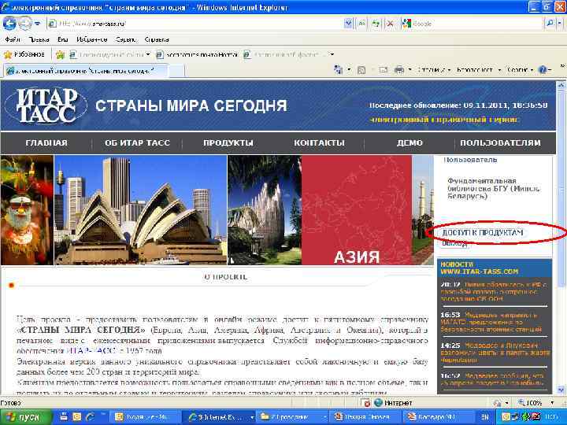The width and height of the screenshot is (567, 425).
Task: Open the www.itar-tass.com news link
Action: (x=480, y=272)
